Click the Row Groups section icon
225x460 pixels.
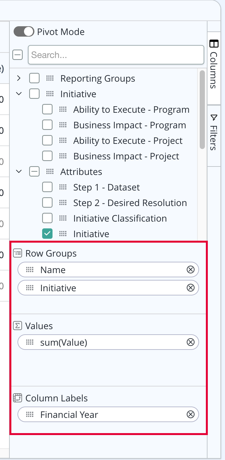tap(18, 253)
